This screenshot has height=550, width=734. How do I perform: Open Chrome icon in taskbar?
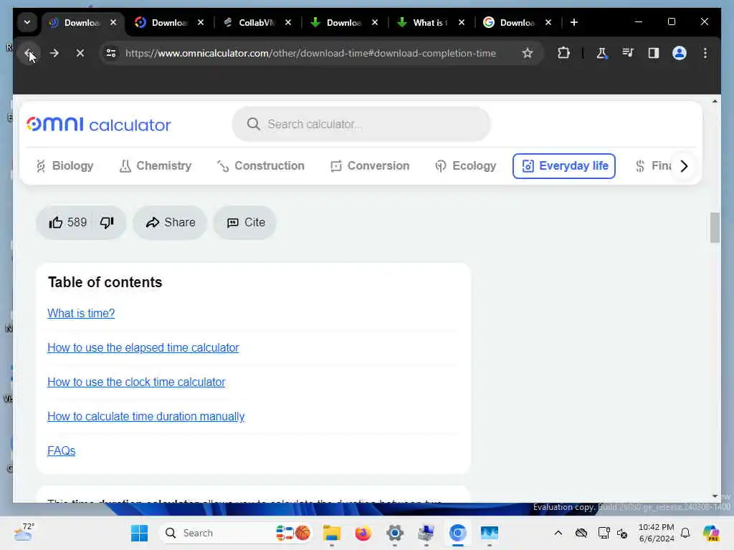[x=457, y=533]
